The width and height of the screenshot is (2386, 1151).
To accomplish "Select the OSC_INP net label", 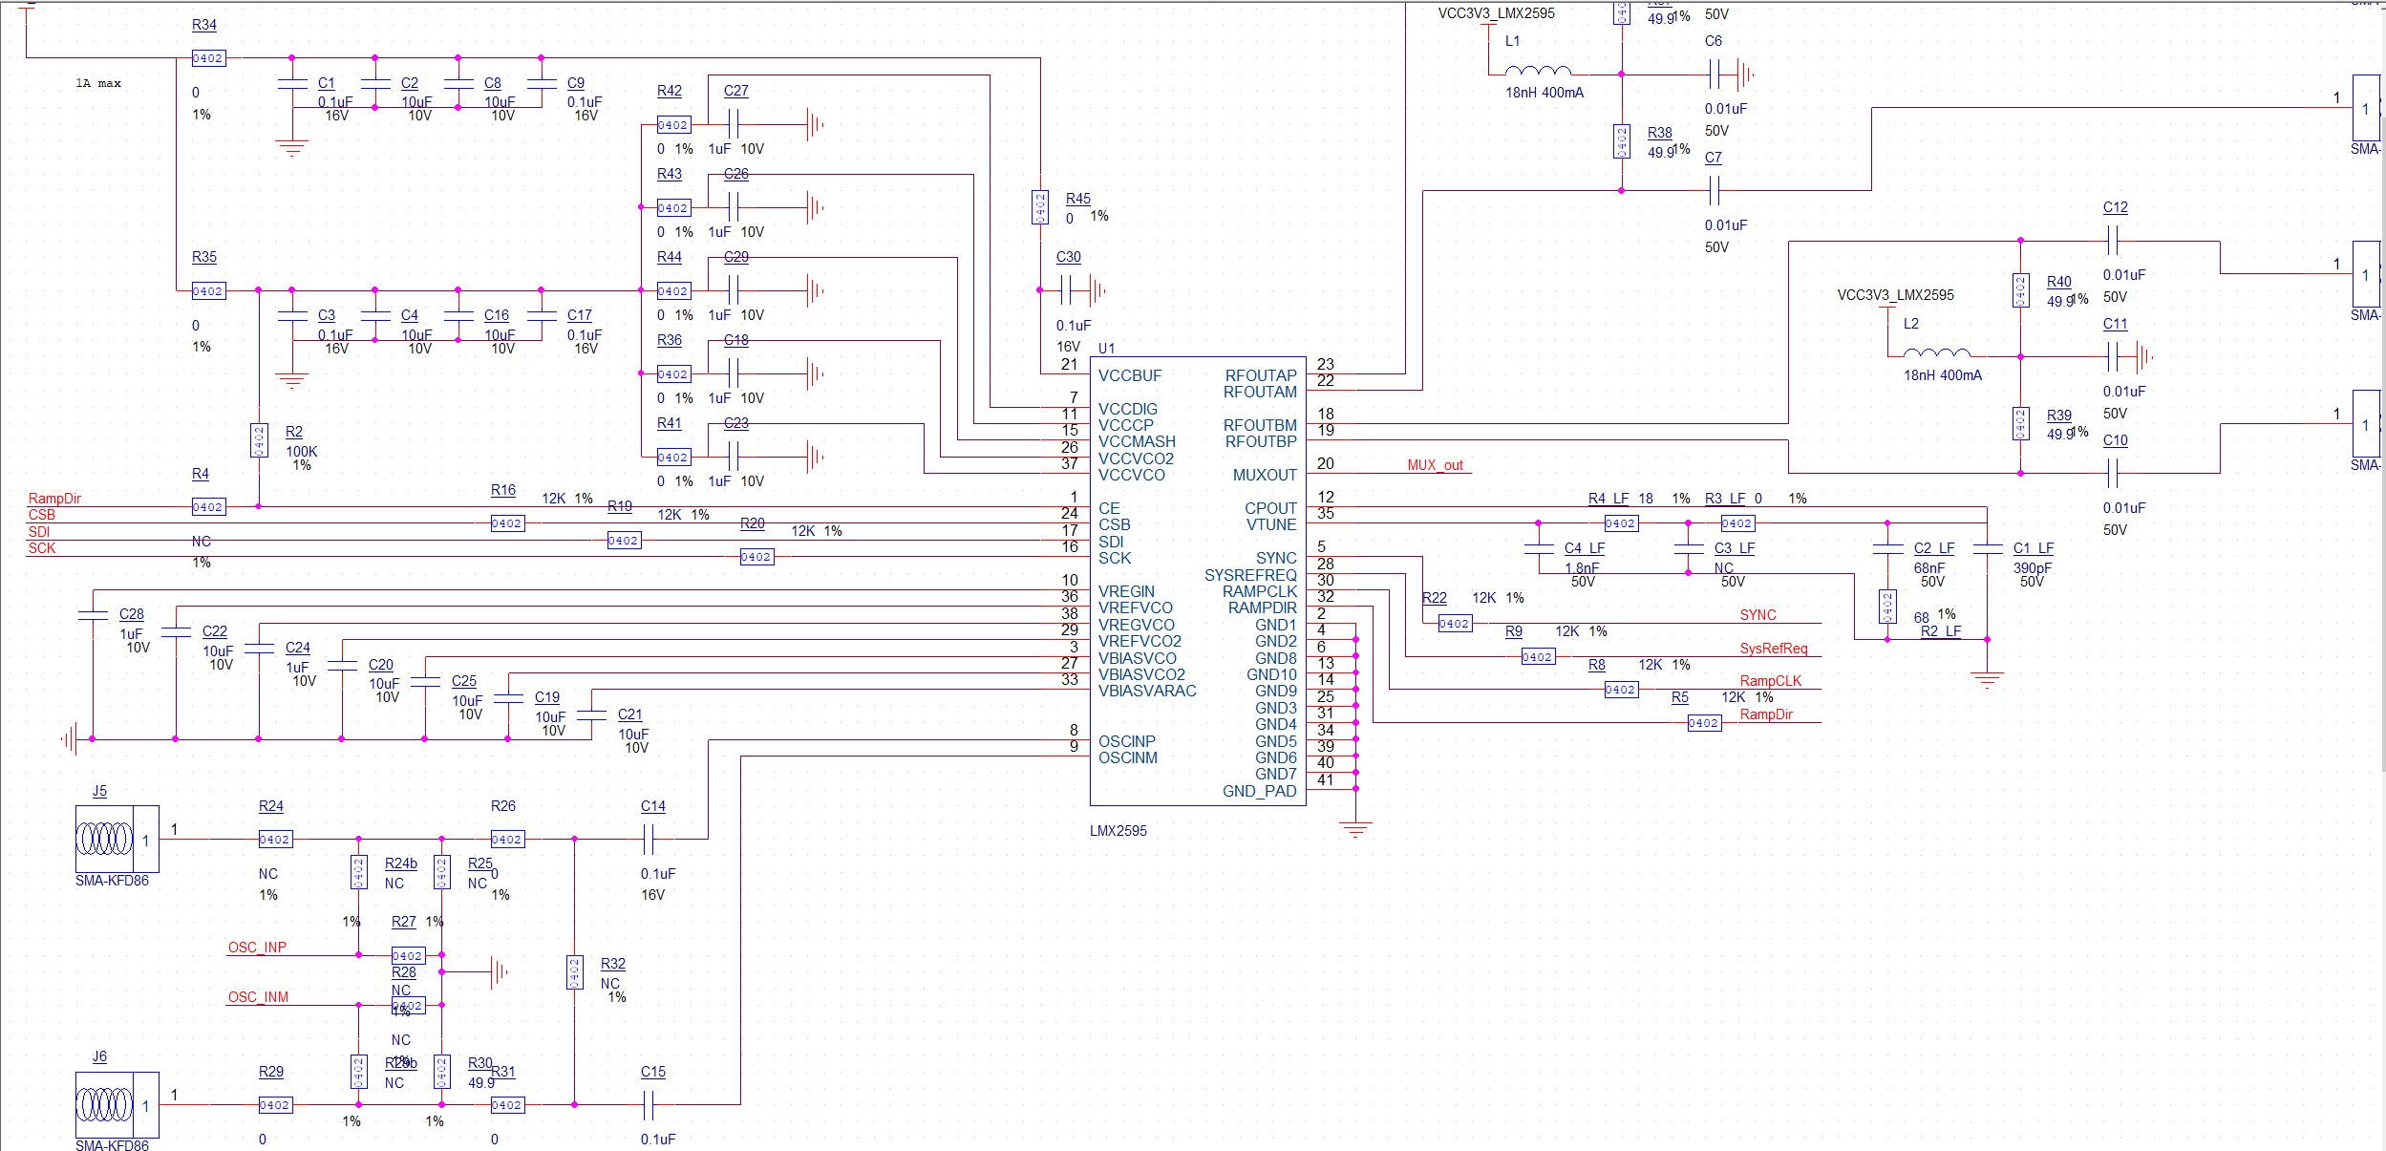I will pyautogui.click(x=257, y=948).
